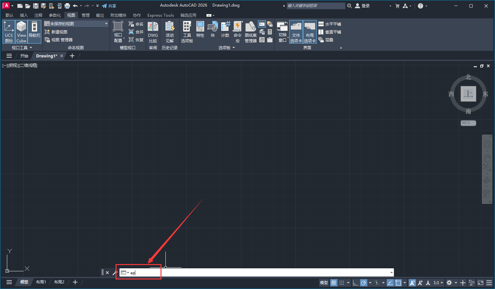Toggle ortho mode in status bar
This screenshot has width=495, height=289.
[x=355, y=282]
